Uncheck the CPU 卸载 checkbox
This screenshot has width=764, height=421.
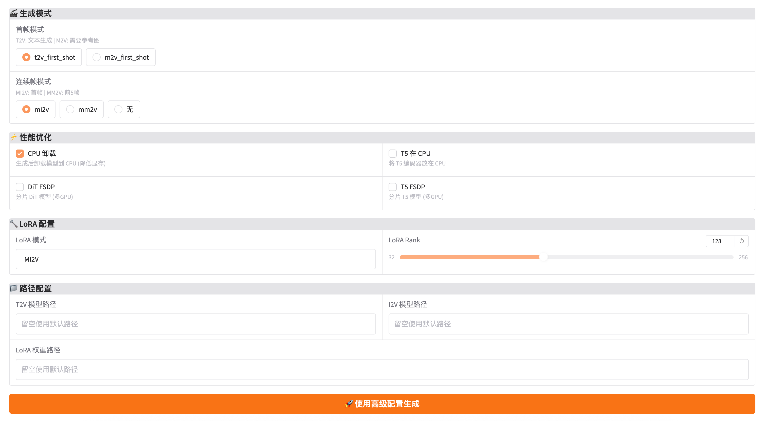pyautogui.click(x=20, y=153)
